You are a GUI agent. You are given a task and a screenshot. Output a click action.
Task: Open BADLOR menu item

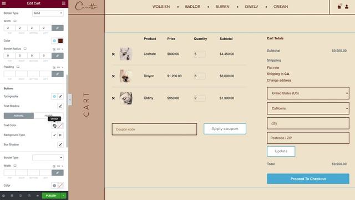(192, 7)
